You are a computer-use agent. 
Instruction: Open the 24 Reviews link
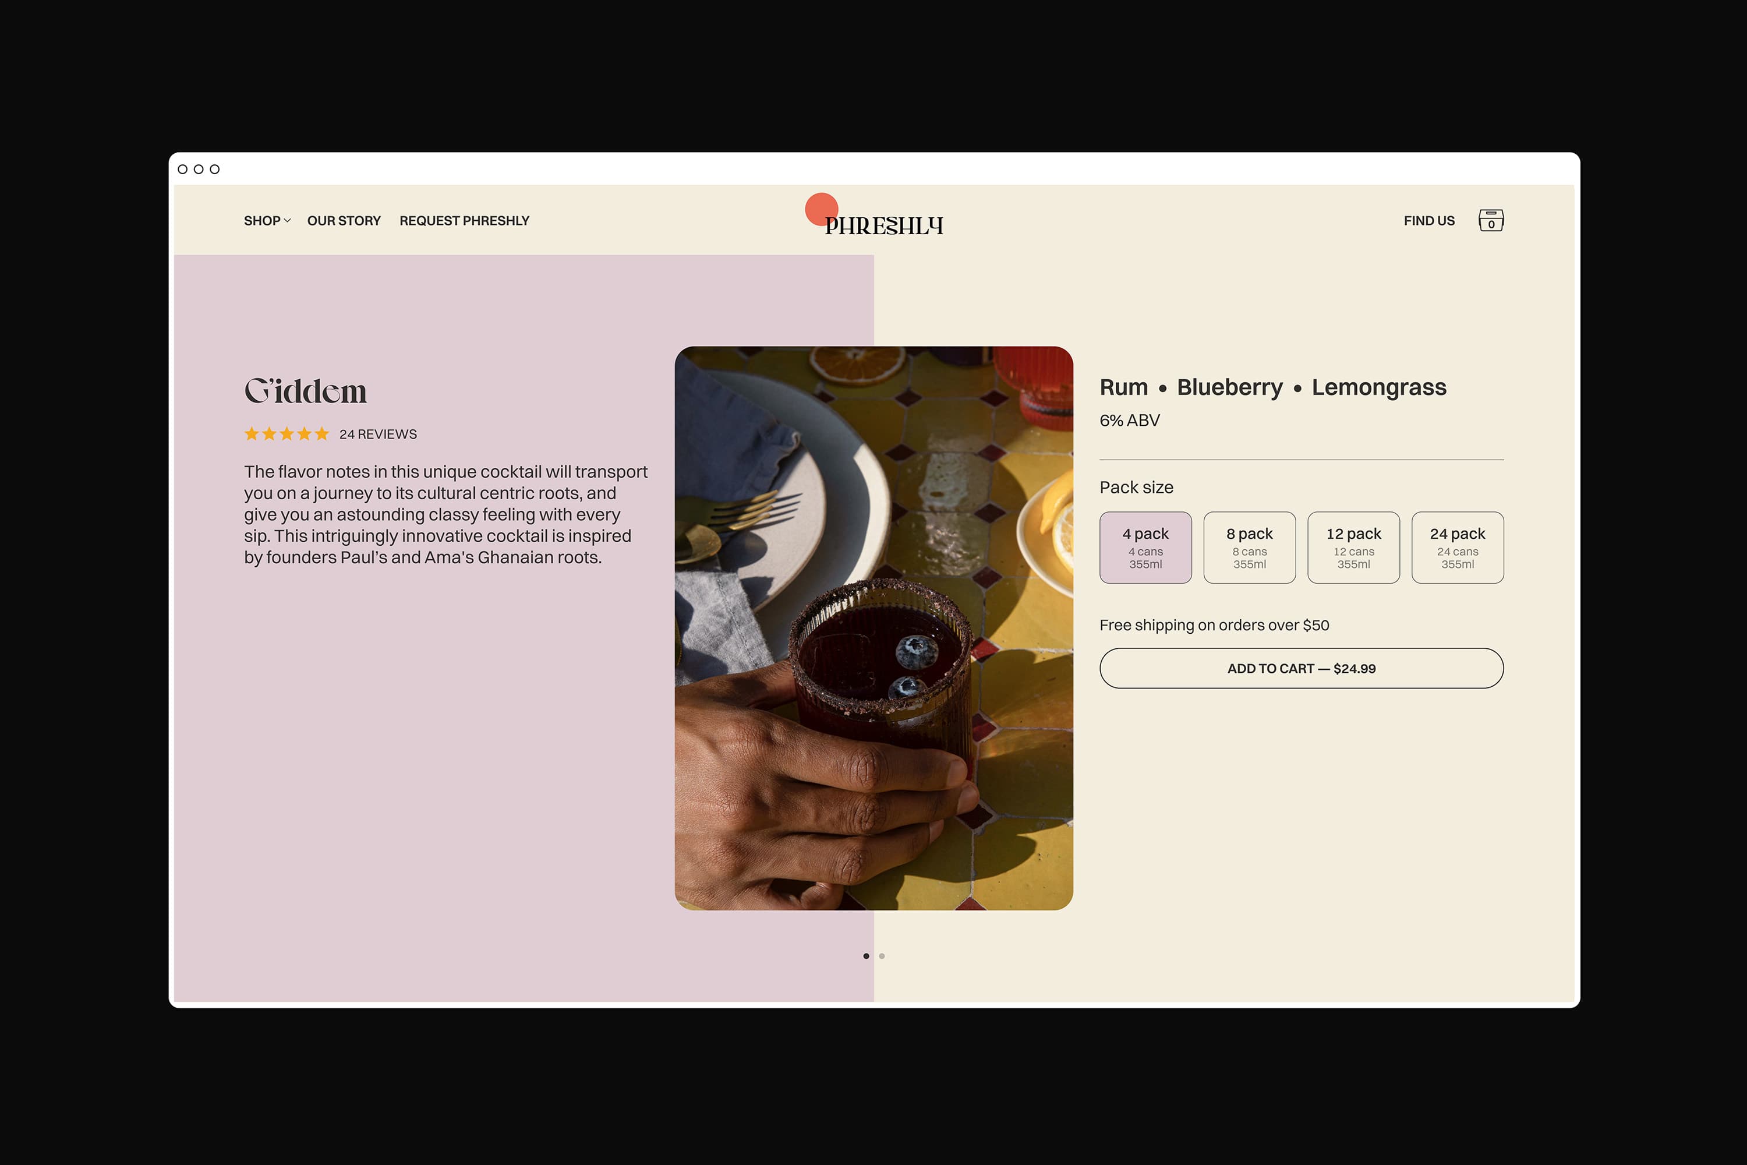(x=378, y=435)
